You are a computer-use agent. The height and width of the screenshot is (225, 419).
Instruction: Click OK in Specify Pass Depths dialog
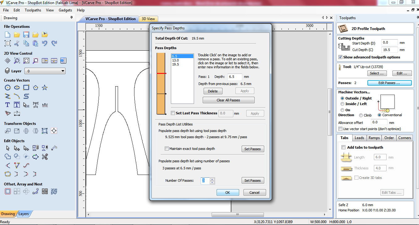point(228,193)
